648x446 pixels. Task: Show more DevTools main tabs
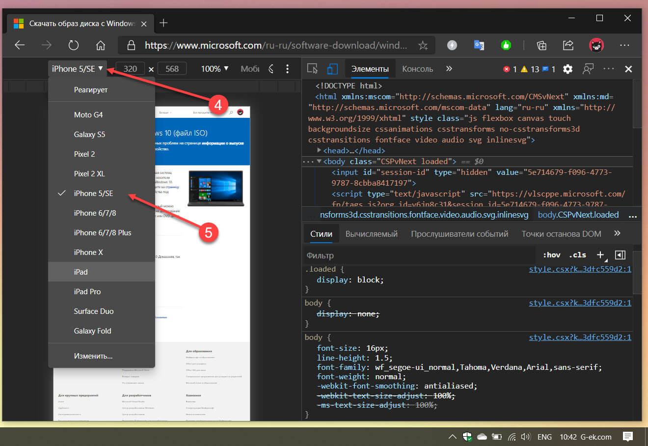449,69
